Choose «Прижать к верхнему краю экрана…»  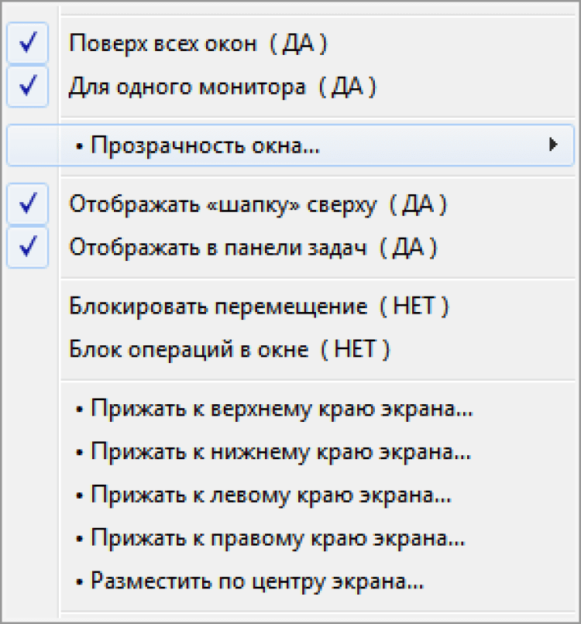282,408
